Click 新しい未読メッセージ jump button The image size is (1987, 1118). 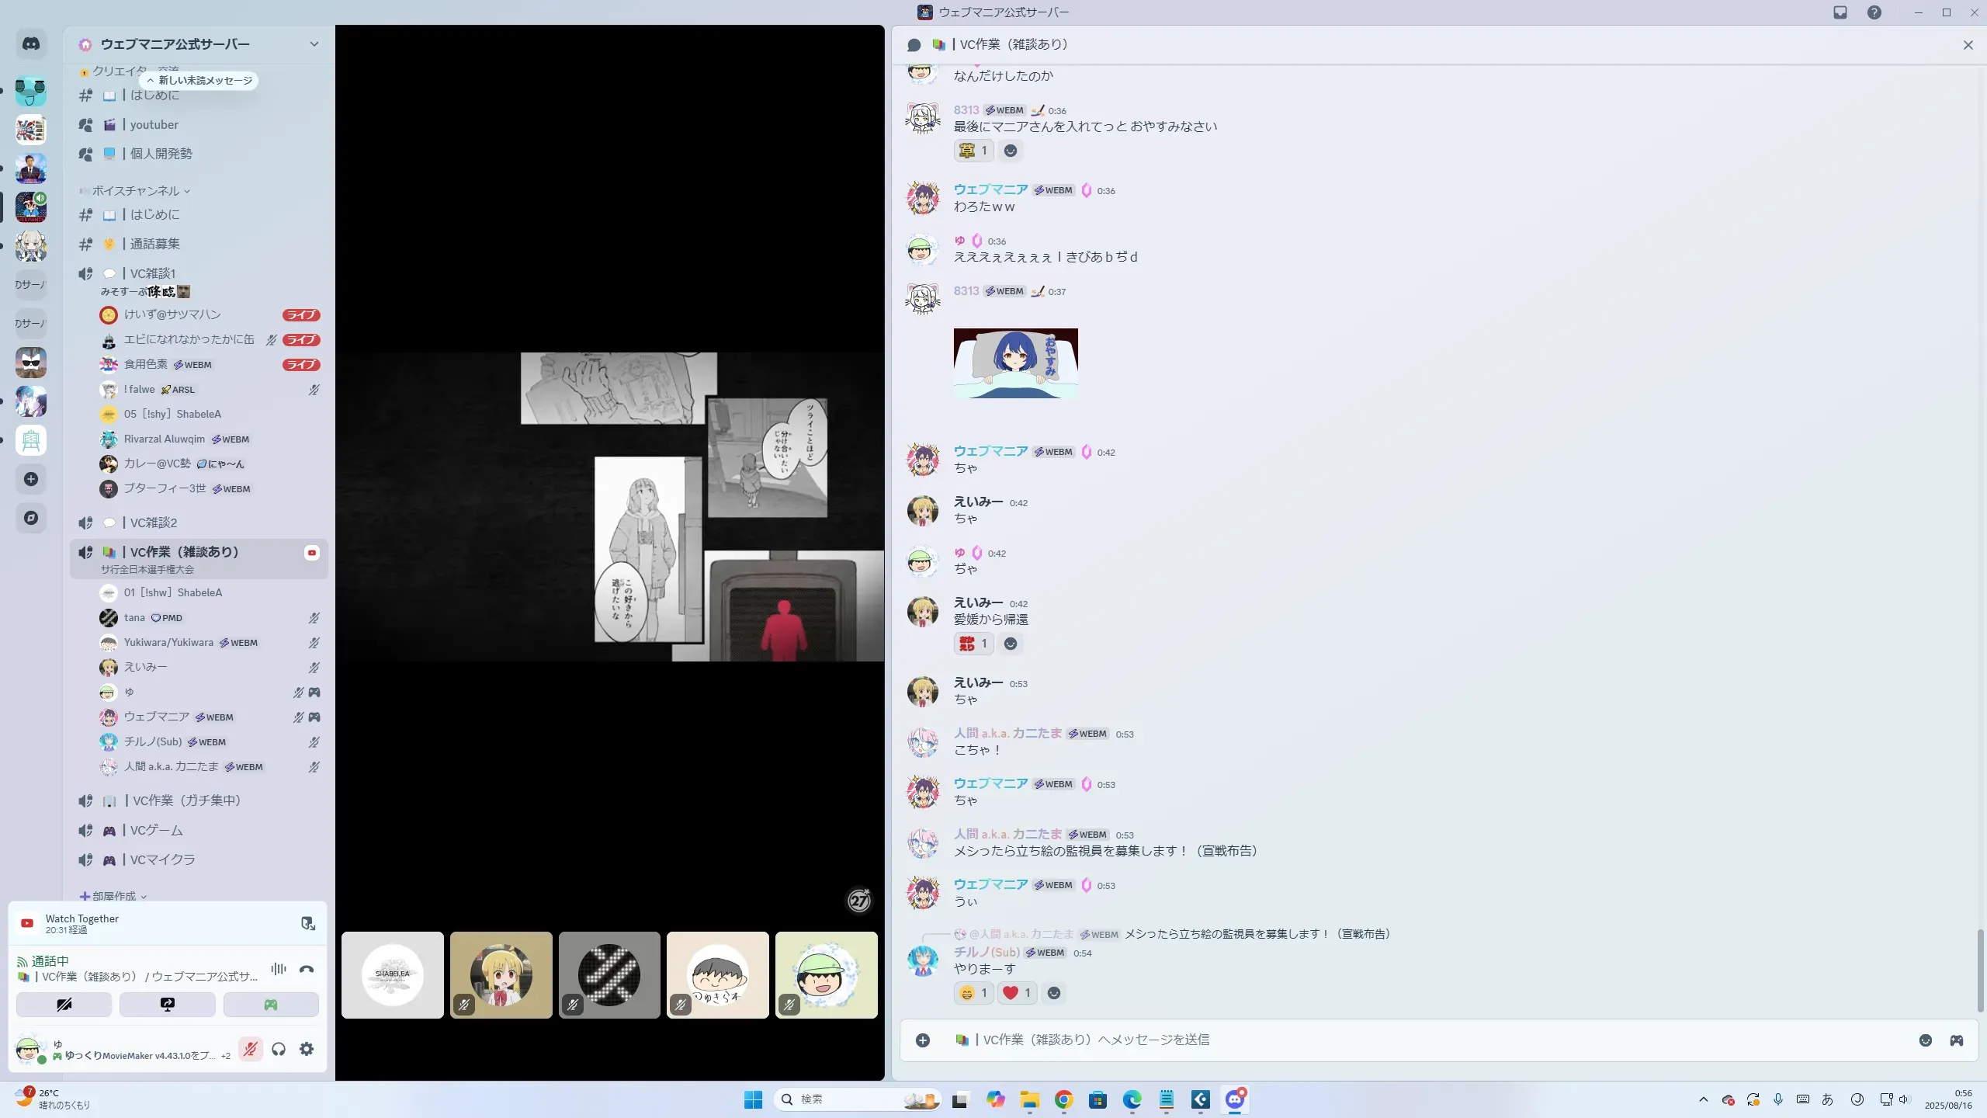199,81
